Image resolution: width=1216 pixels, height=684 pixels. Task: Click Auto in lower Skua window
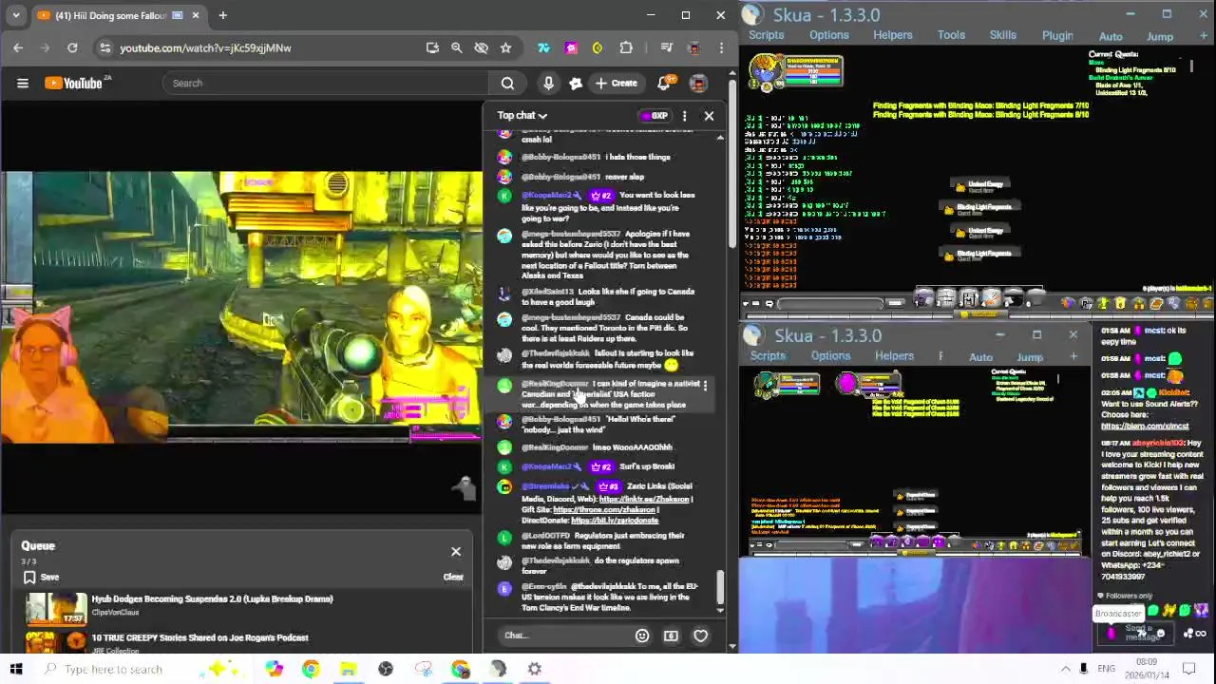(980, 357)
